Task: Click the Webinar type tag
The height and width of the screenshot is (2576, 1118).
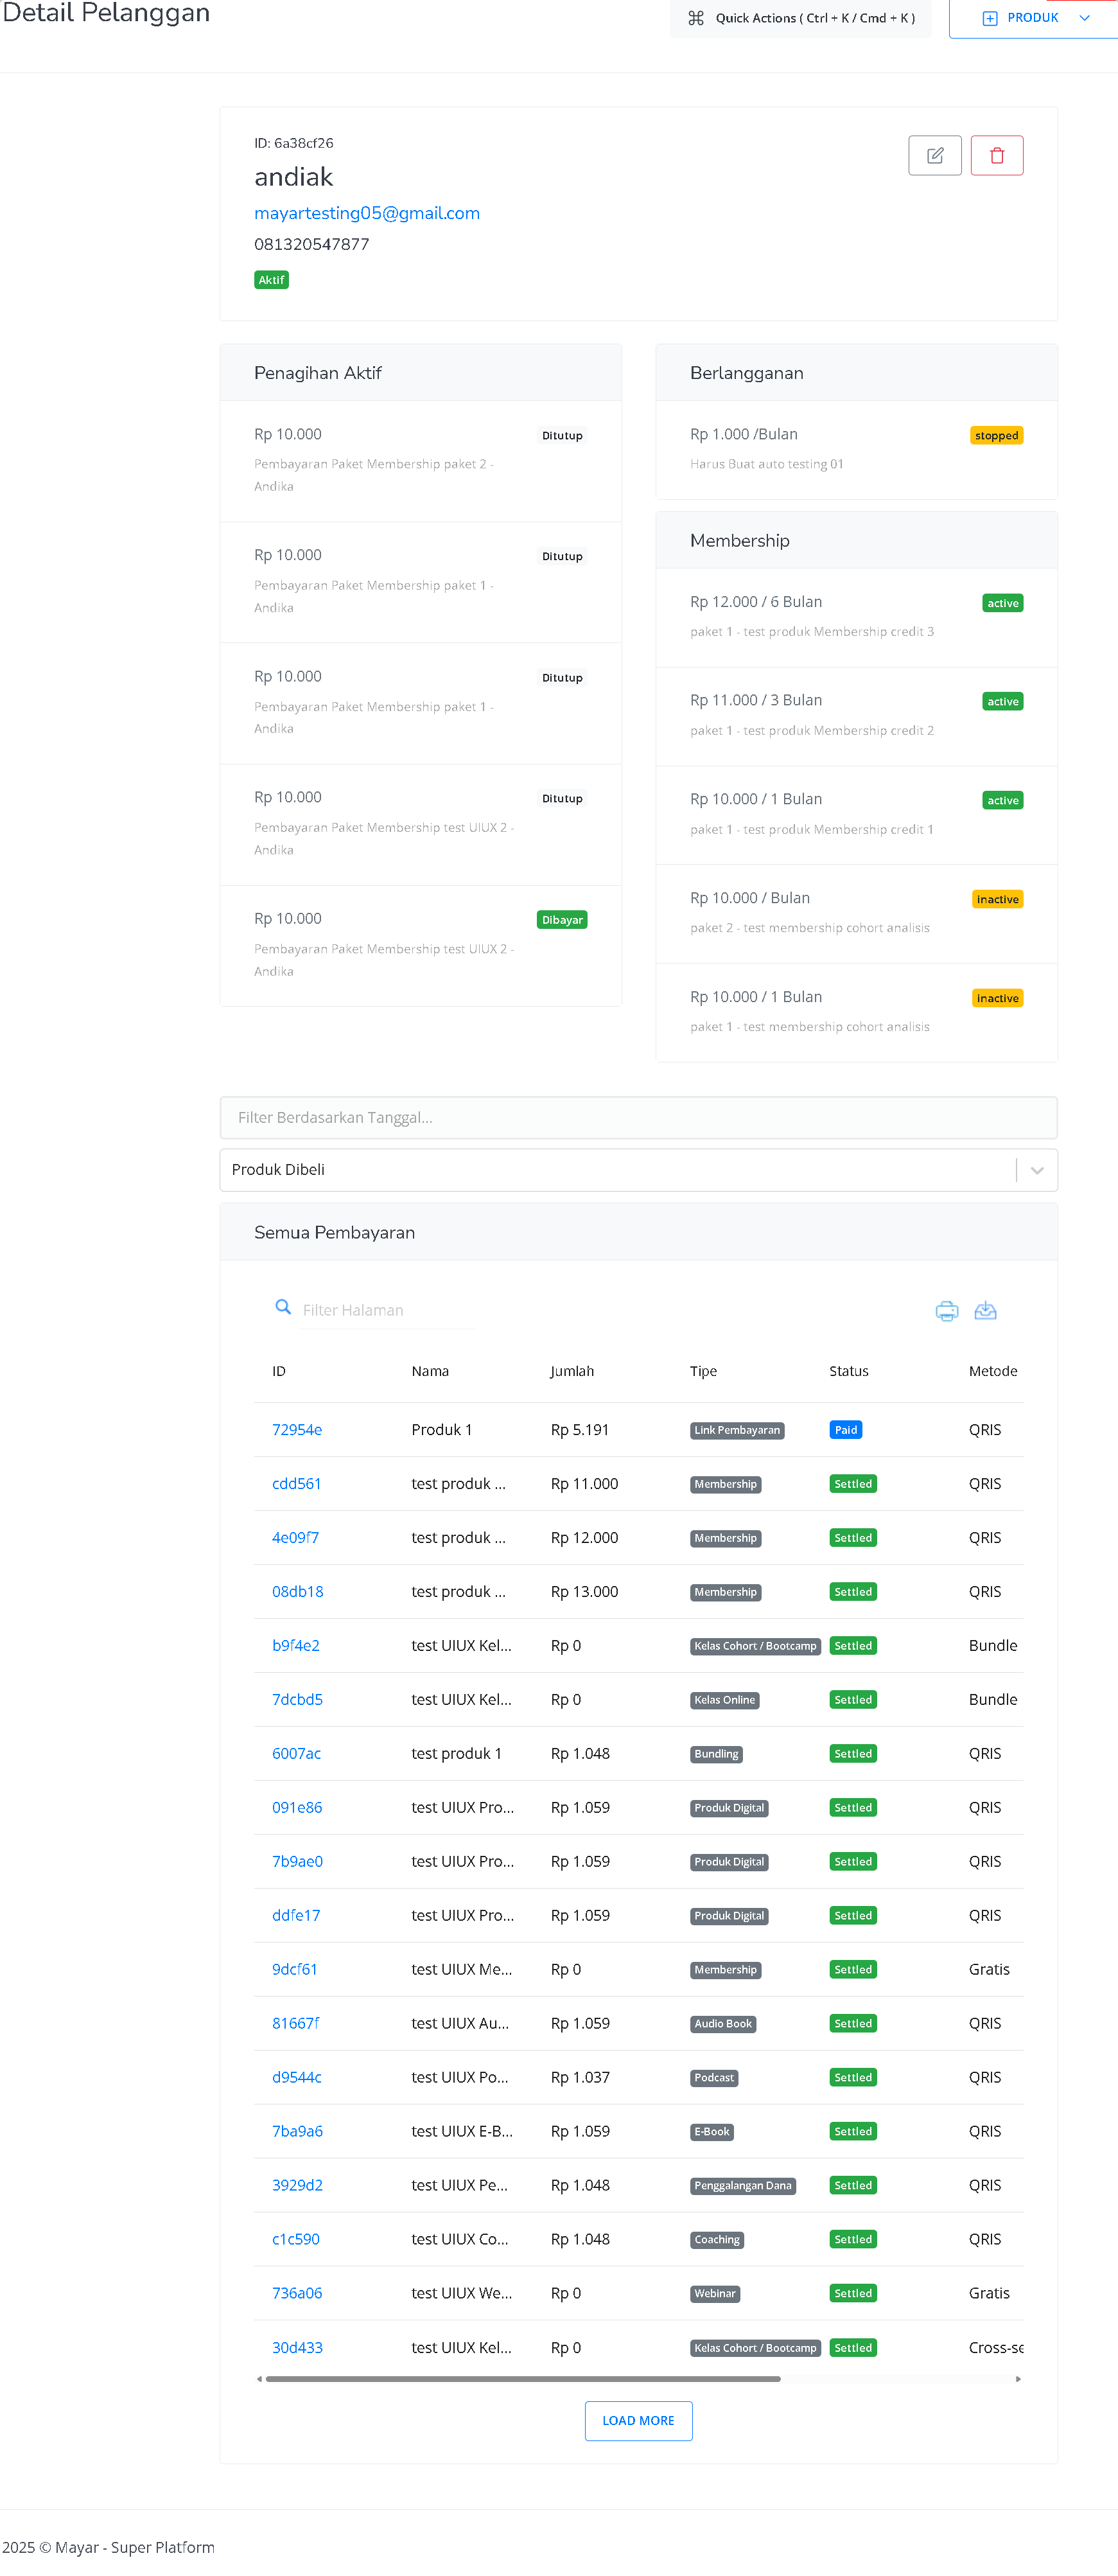Action: point(715,2295)
